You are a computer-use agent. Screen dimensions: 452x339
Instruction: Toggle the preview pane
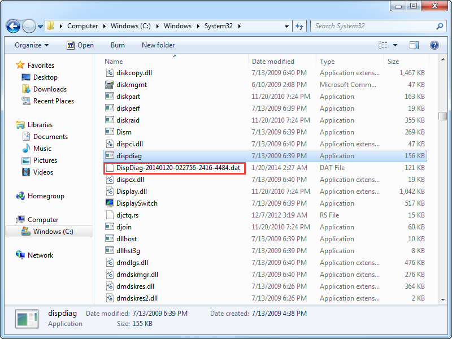(414, 45)
